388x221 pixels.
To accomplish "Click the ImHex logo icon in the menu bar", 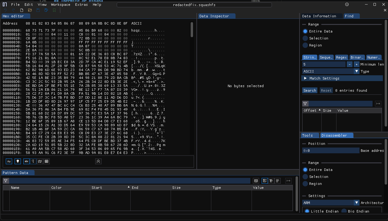I will point(5,5).
